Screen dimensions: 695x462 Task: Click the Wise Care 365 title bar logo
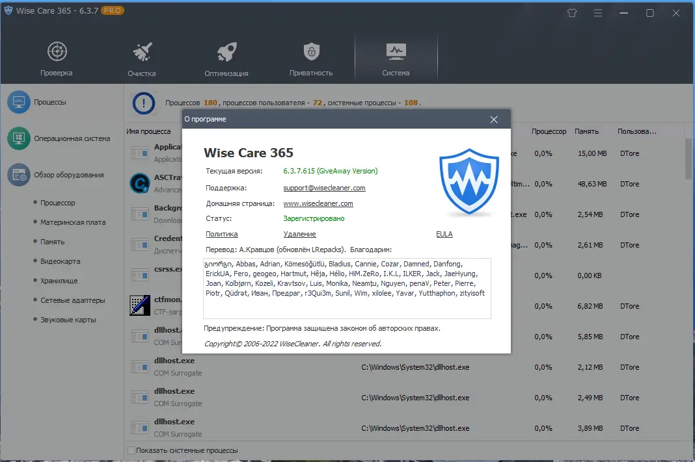tap(8, 10)
